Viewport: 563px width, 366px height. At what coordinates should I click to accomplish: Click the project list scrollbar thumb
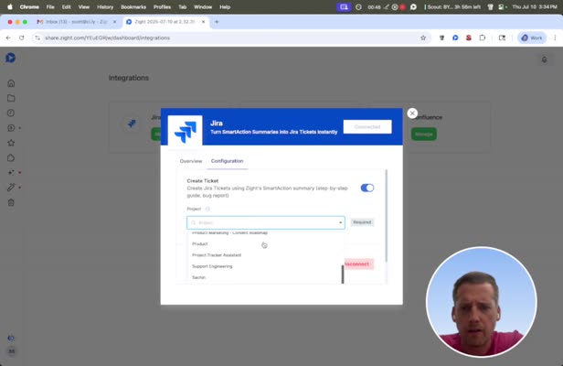(343, 274)
